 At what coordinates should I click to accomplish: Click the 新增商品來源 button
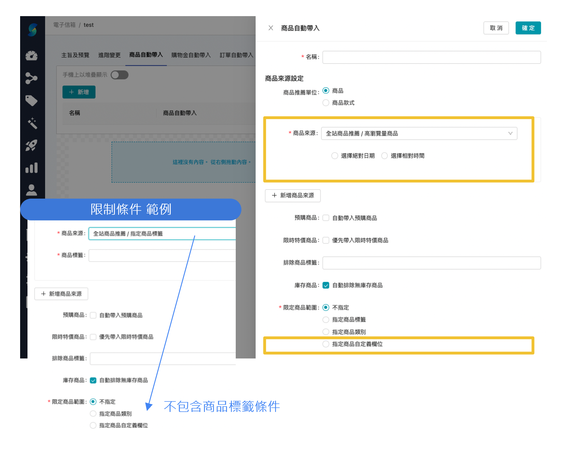[x=293, y=196]
